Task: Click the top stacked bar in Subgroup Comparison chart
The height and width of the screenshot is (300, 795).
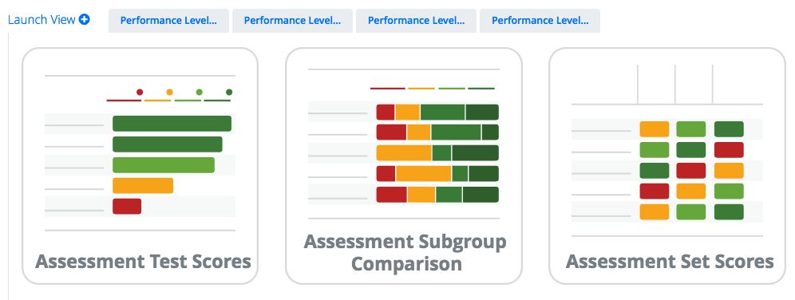Action: [x=437, y=112]
